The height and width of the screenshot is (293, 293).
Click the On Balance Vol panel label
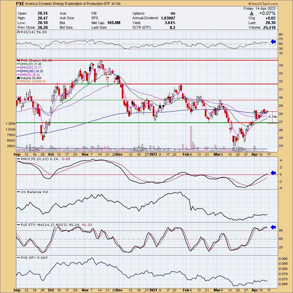(x=33, y=192)
